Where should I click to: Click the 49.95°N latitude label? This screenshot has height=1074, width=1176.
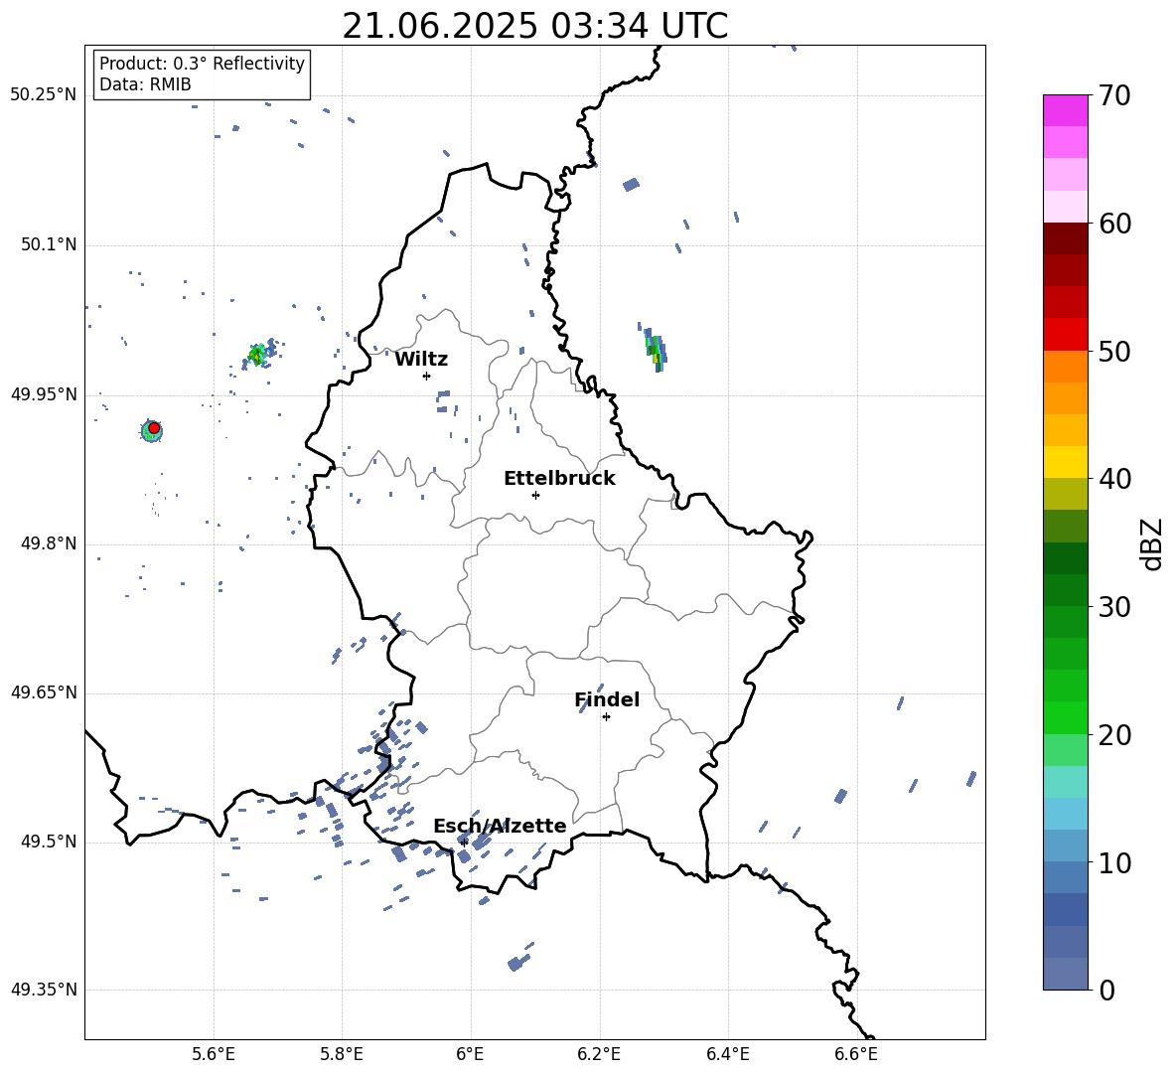(x=44, y=394)
